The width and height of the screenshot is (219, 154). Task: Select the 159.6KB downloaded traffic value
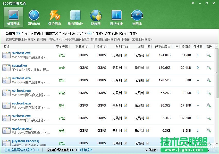pyautogui.click(x=165, y=68)
